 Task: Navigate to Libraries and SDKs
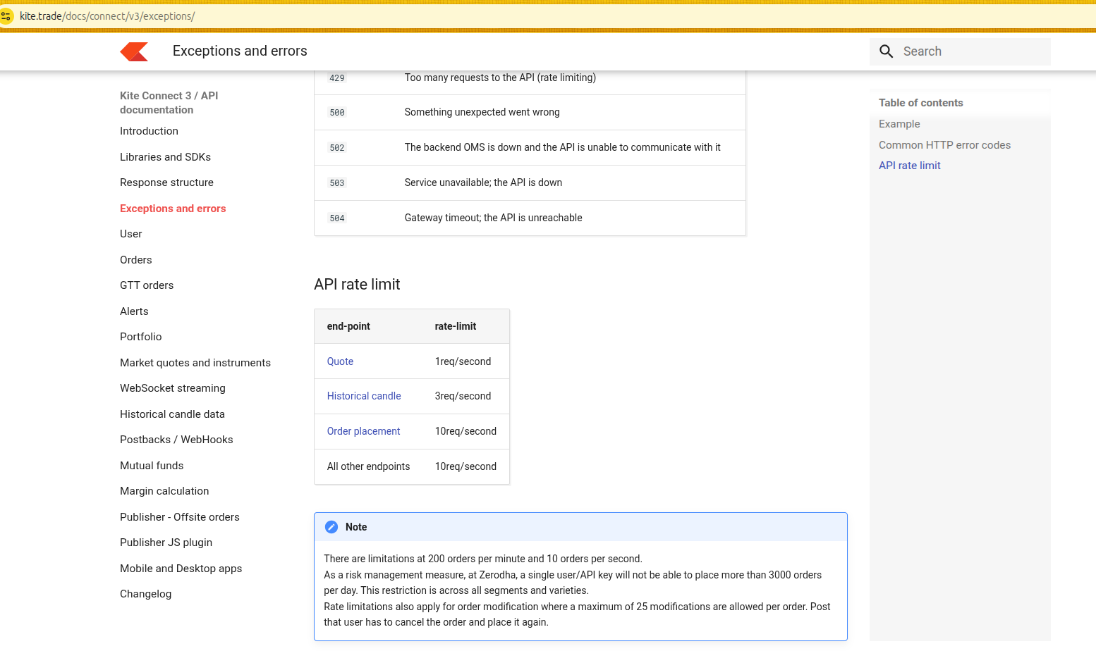(x=165, y=157)
